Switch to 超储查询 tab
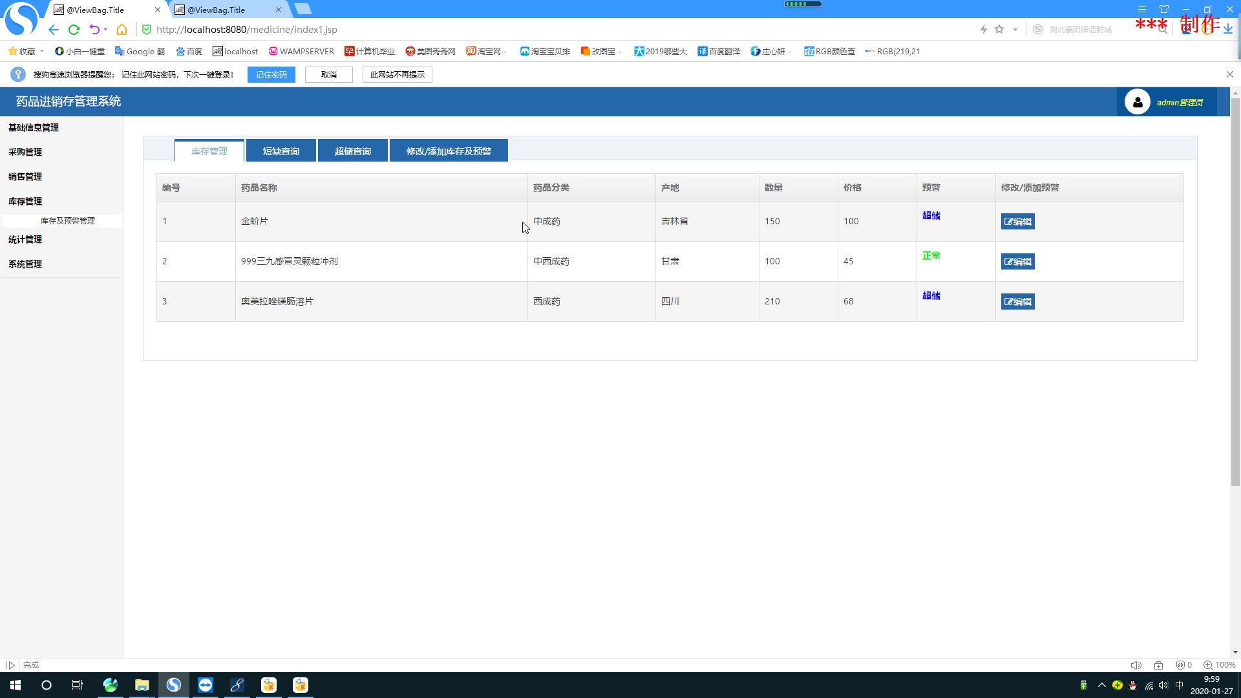The width and height of the screenshot is (1241, 698). coord(353,151)
